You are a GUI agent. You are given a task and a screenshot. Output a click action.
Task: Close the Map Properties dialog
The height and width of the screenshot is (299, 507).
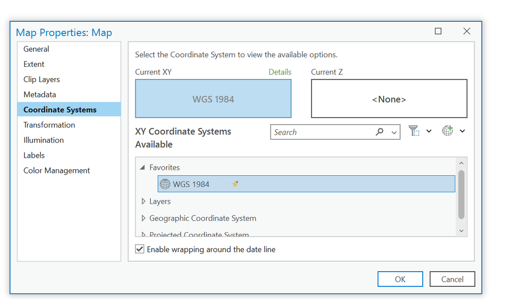[467, 31]
